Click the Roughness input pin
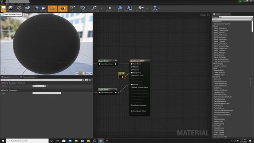Image resolution: width=254 pixels, height=143 pixels. click(x=132, y=73)
